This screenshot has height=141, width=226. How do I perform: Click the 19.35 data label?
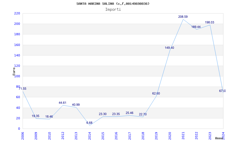pos(36,116)
